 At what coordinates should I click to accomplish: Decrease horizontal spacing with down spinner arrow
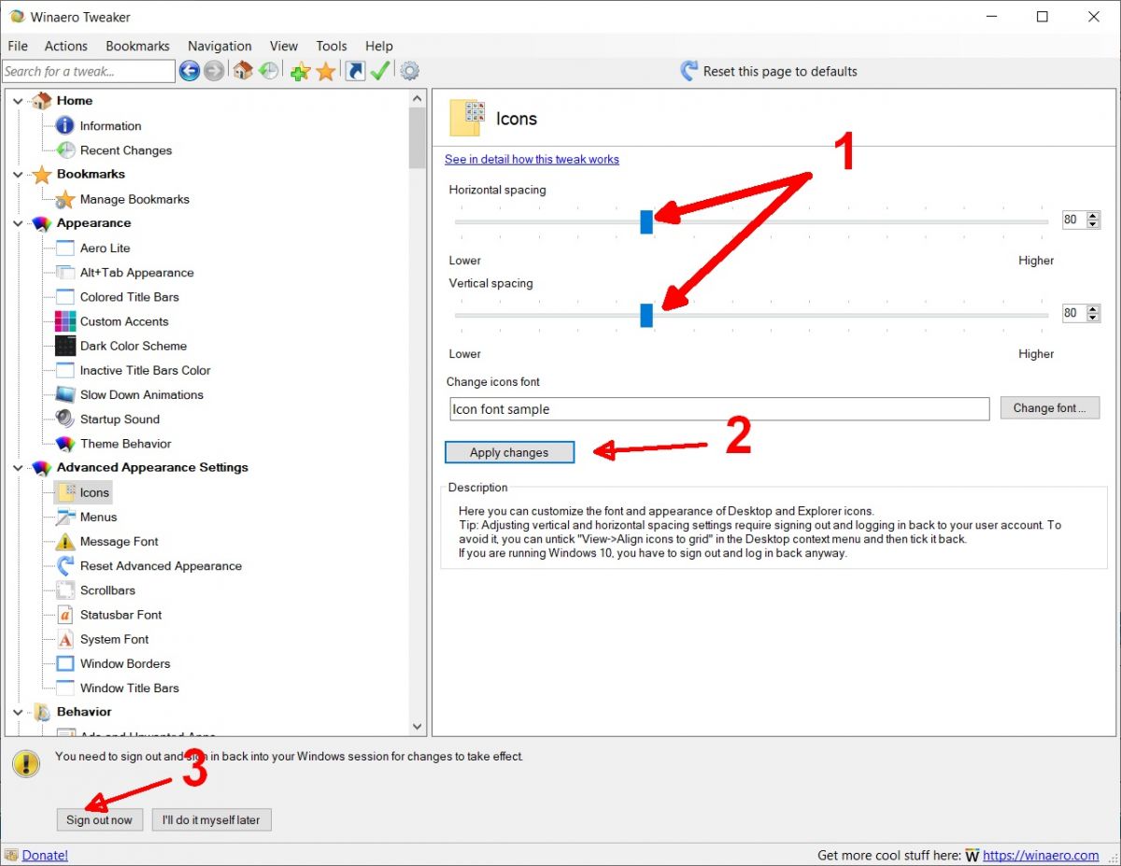tap(1093, 225)
